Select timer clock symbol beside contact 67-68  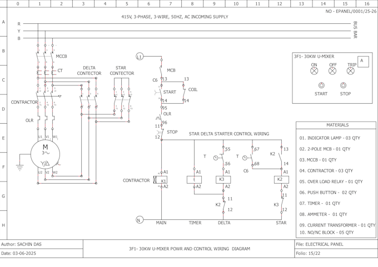pyautogui.click(x=245, y=158)
